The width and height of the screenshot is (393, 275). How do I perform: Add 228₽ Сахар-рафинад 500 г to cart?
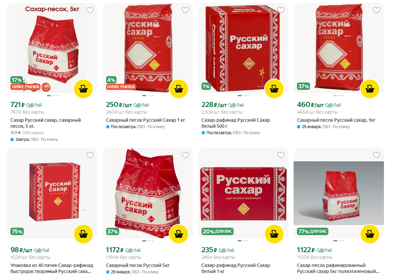274,89
